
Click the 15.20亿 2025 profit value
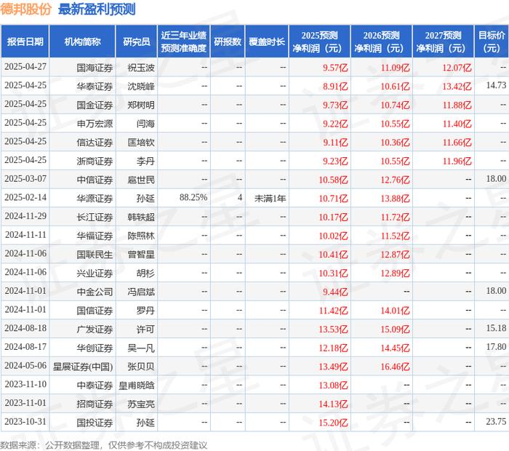333,423
